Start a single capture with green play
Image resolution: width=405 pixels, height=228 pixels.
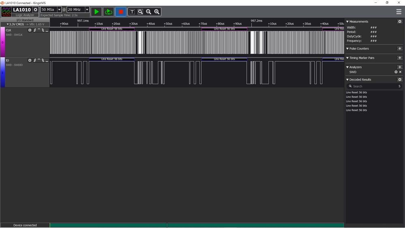point(96,12)
